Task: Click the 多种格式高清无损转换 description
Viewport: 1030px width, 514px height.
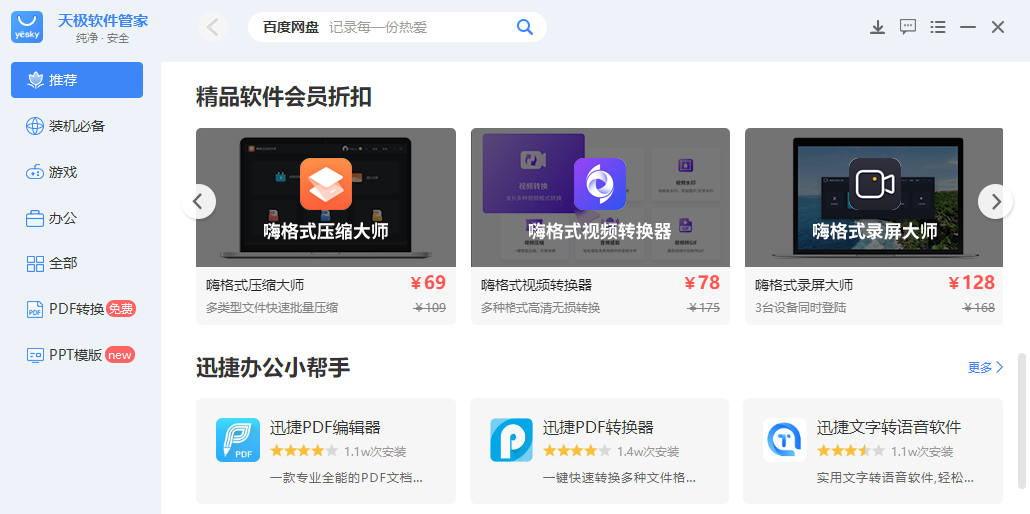Action: click(x=540, y=307)
